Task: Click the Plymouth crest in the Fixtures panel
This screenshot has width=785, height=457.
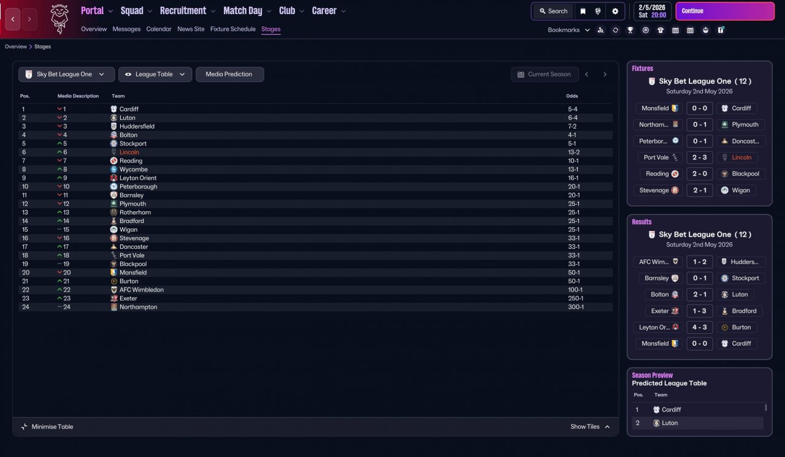Action: pyautogui.click(x=725, y=124)
